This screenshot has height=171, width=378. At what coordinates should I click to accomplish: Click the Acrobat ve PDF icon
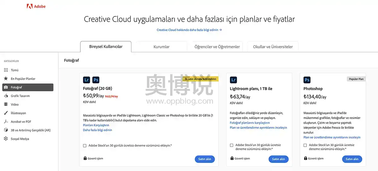pos(6,122)
